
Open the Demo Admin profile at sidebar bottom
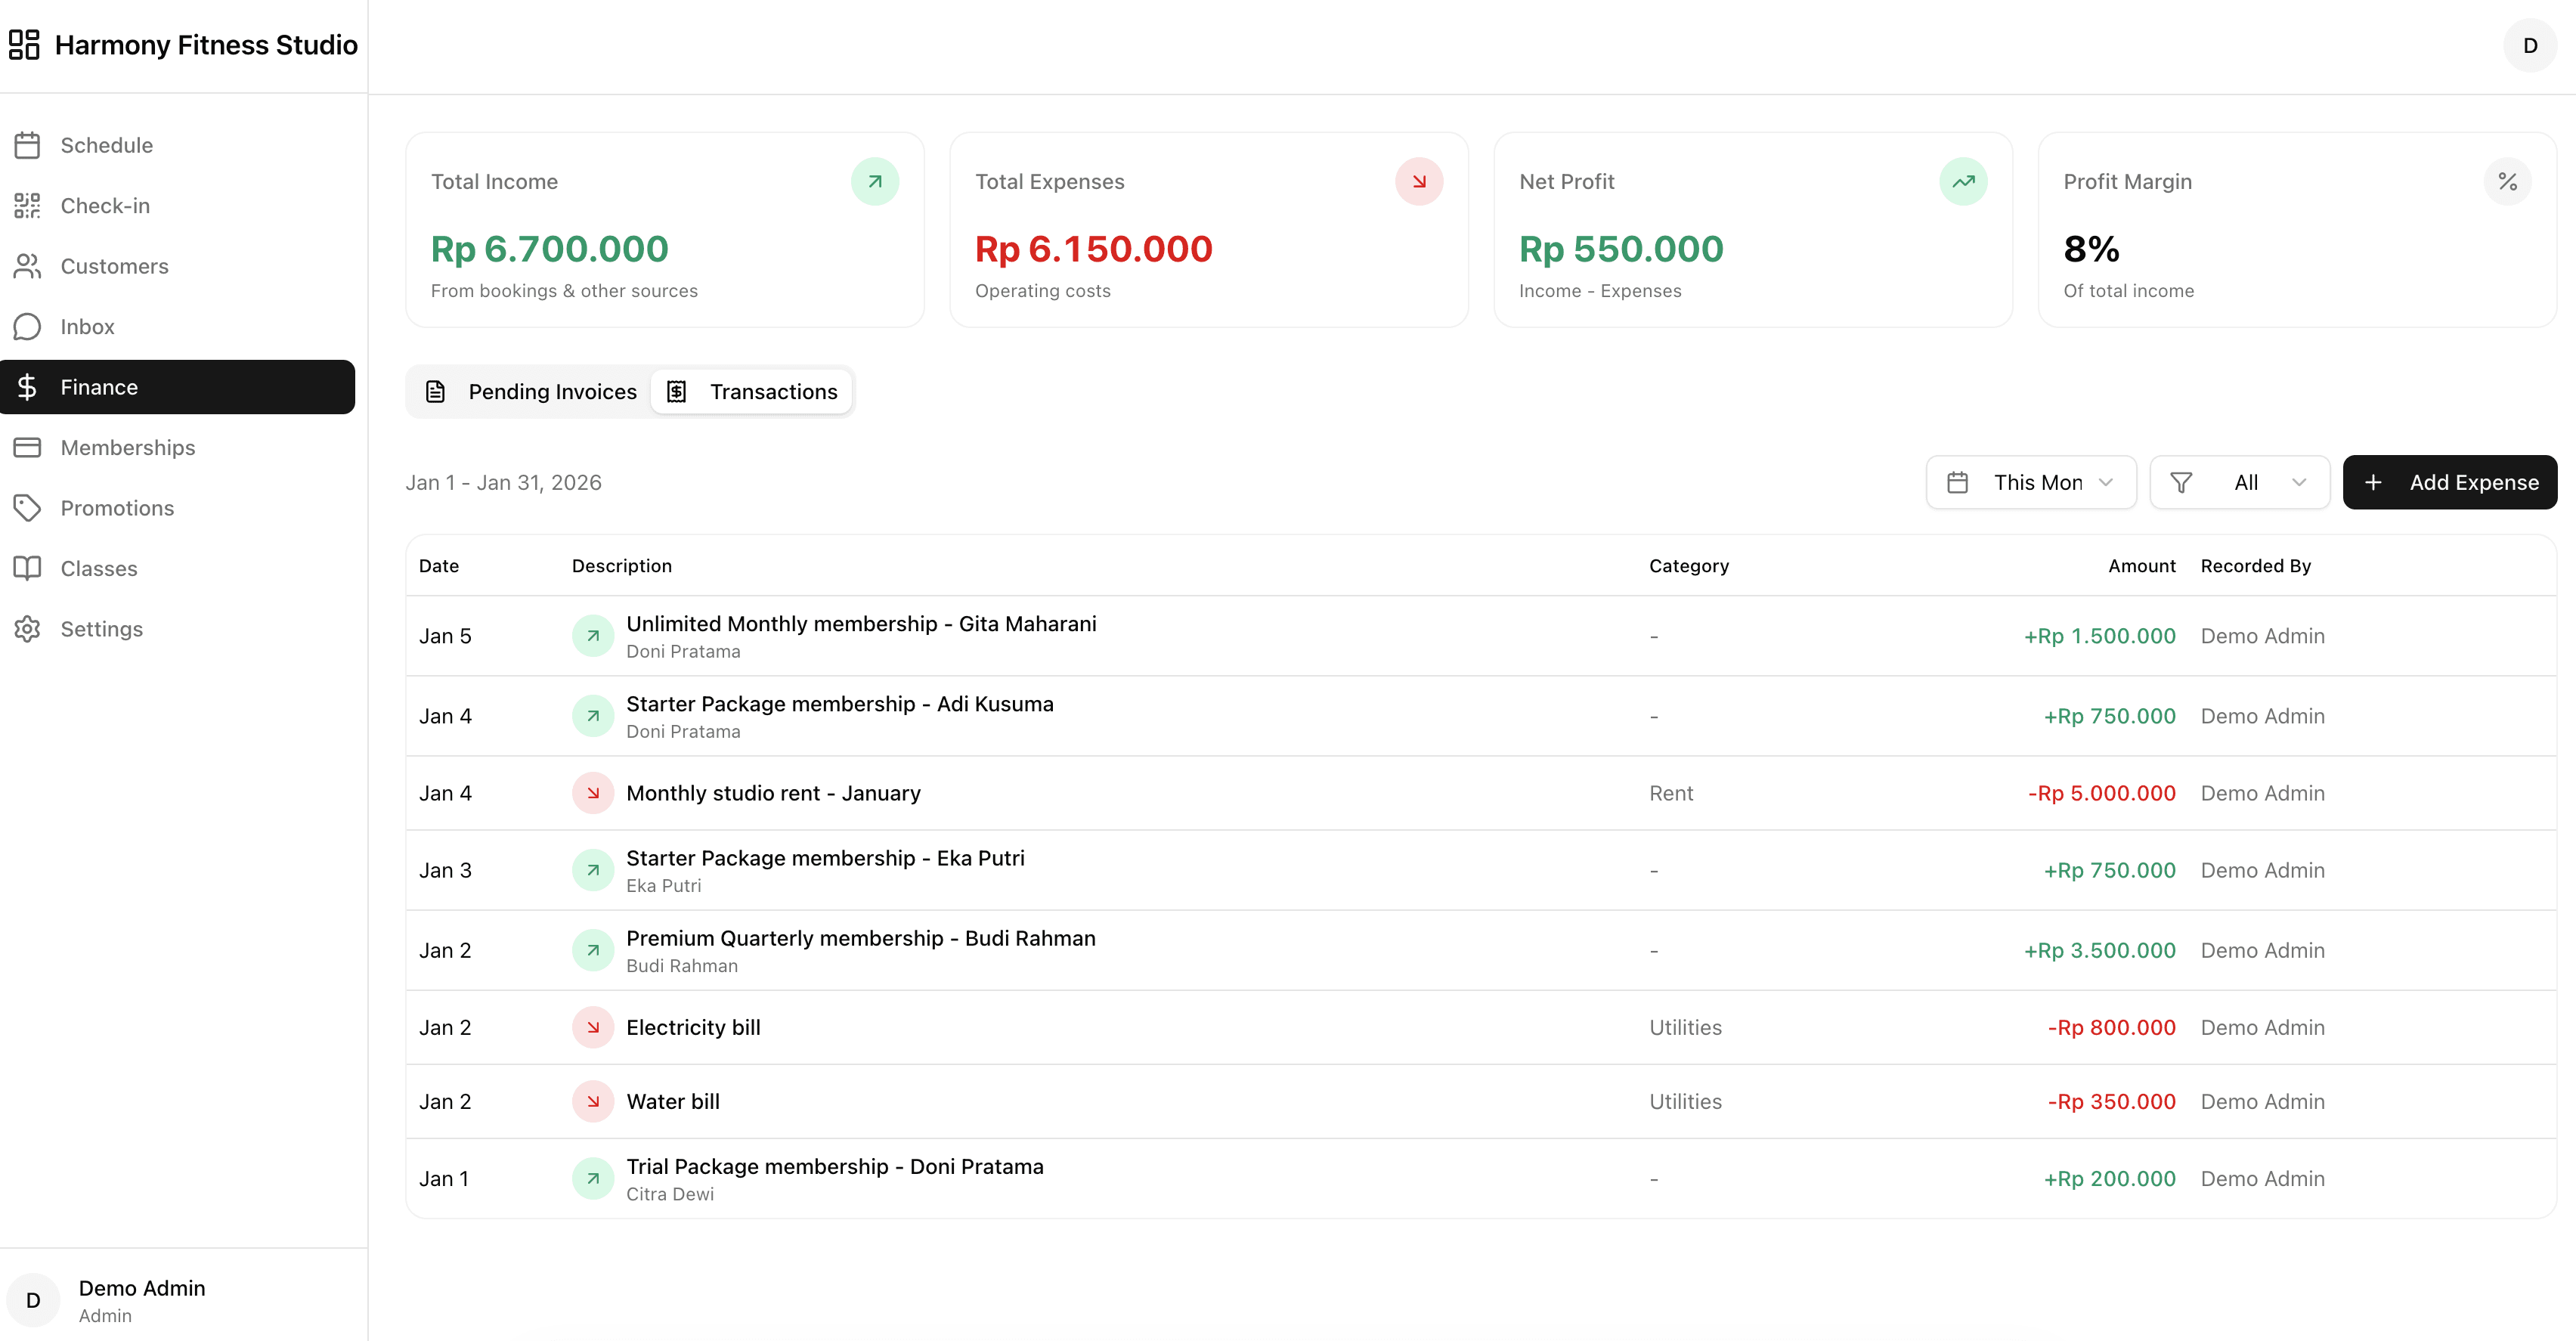(140, 1300)
